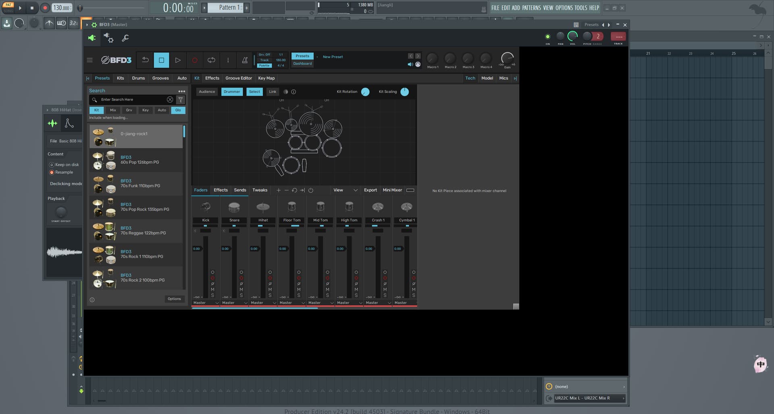Toggle the BFD3 metronome icon
Viewport: 774px width, 414px height.
[x=245, y=60]
